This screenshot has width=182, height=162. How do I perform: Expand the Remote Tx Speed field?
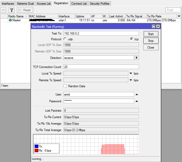coord(131,80)
